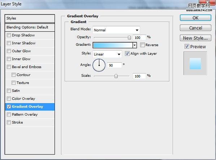Check the Contour option box

(13, 75)
